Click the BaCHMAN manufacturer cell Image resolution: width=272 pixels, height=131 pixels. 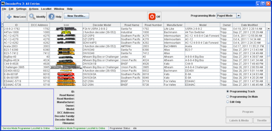point(174,46)
